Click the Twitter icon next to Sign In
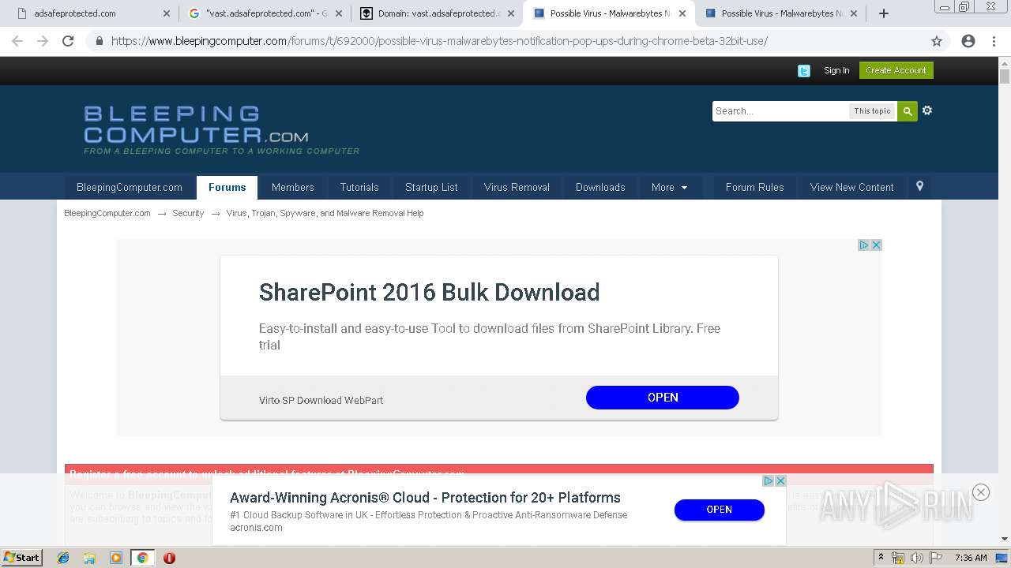Screen dimensions: 1011x568 804,71
